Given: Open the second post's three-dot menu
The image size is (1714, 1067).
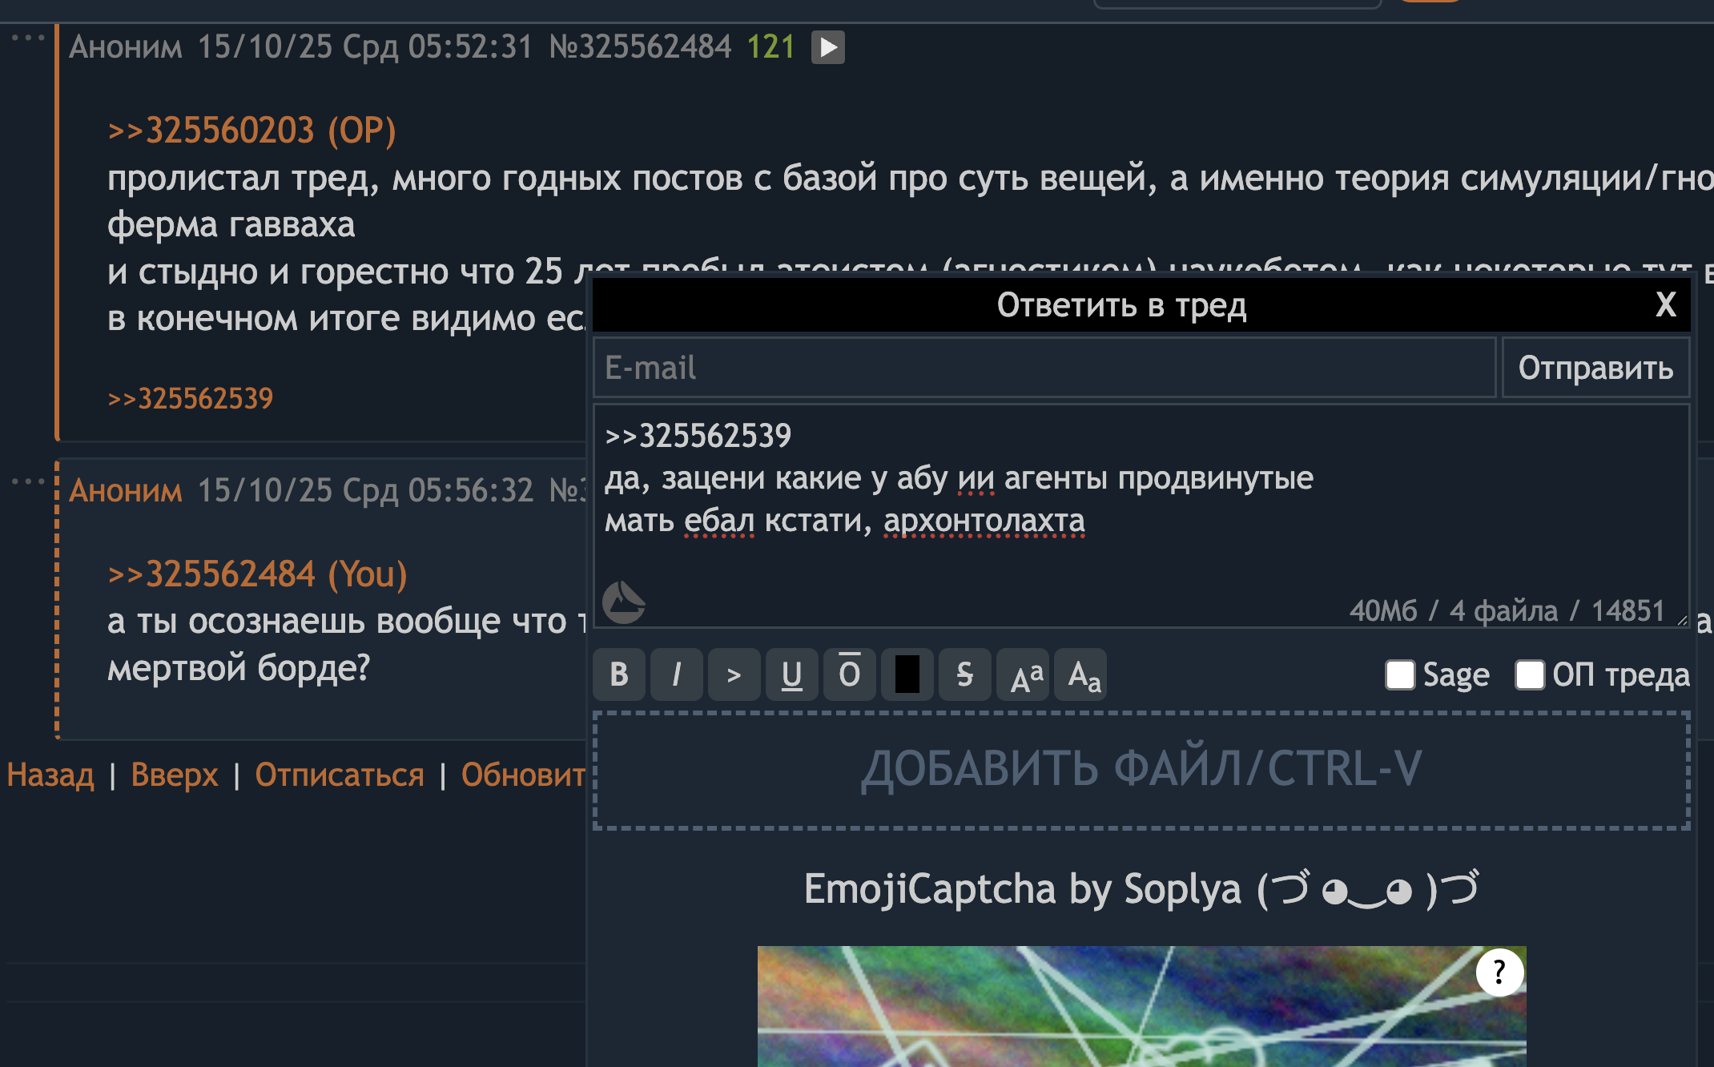Looking at the screenshot, I should 28,481.
